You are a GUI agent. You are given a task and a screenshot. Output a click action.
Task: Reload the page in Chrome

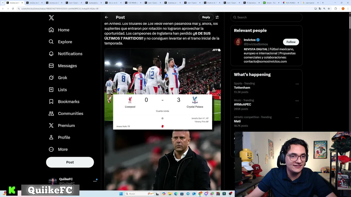pos(13,9)
